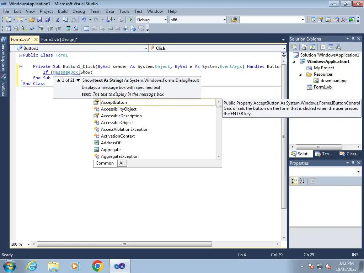Open the Build menu
Viewport: 364px width, 273px height.
coord(63,11)
